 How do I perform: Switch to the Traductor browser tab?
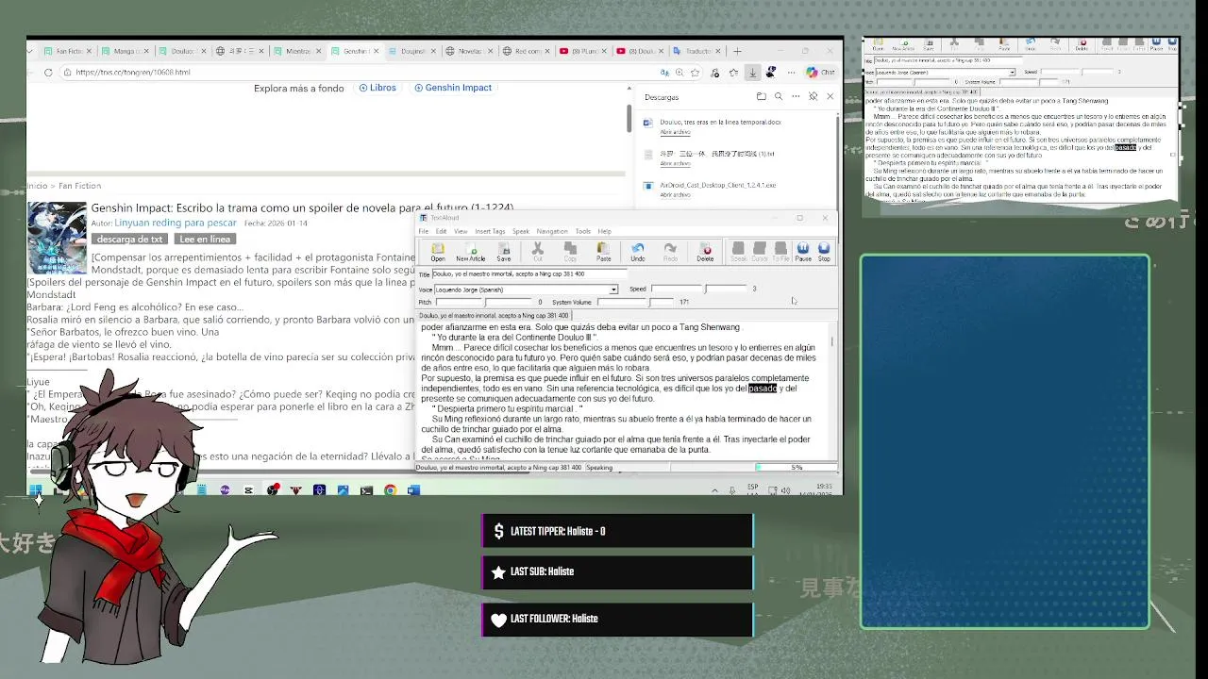tap(696, 51)
